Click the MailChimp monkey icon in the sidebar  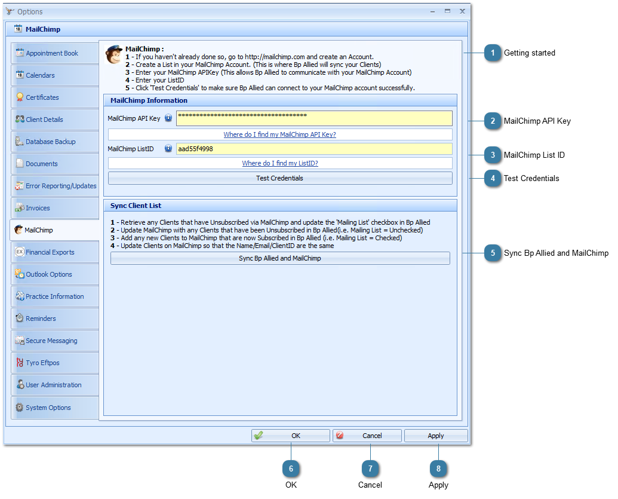[19, 229]
